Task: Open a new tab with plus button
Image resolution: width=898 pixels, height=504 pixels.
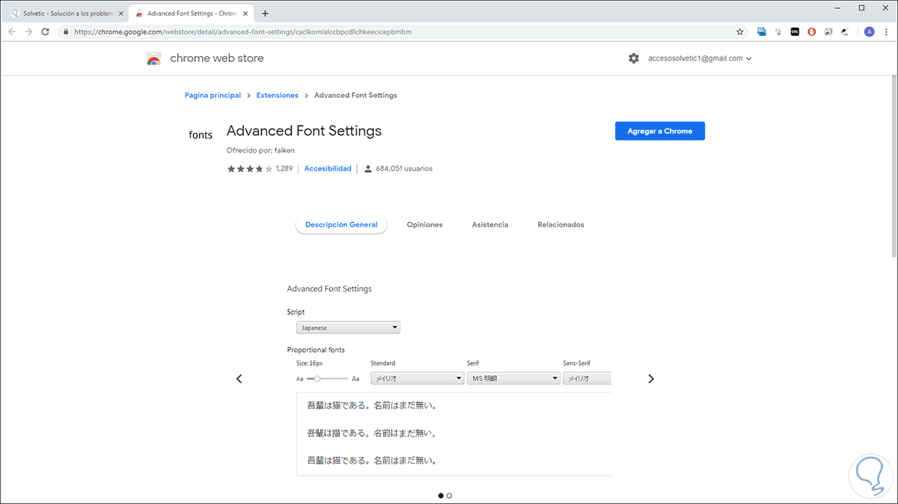Action: click(265, 13)
